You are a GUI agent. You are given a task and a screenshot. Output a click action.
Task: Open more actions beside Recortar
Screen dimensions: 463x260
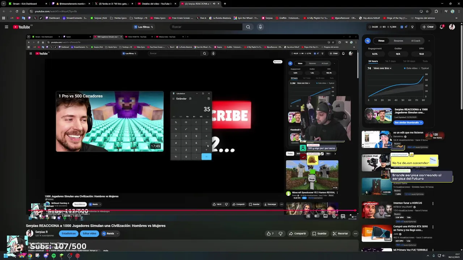(x=355, y=234)
